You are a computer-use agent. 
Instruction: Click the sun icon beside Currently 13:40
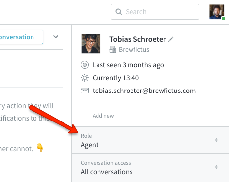click(85, 78)
